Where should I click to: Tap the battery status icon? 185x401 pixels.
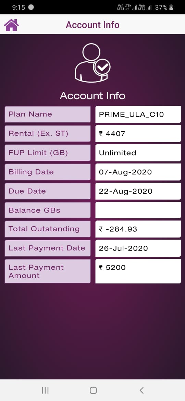coord(171,8)
